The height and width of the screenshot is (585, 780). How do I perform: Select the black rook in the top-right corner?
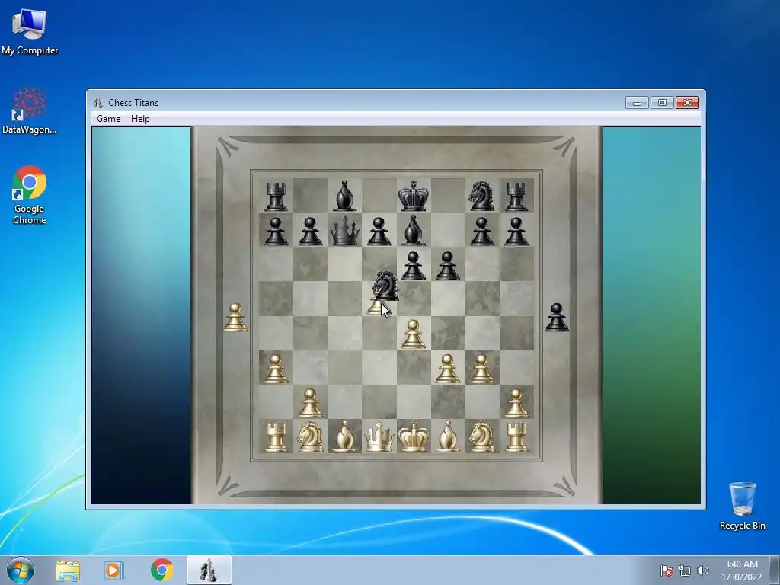coord(516,196)
